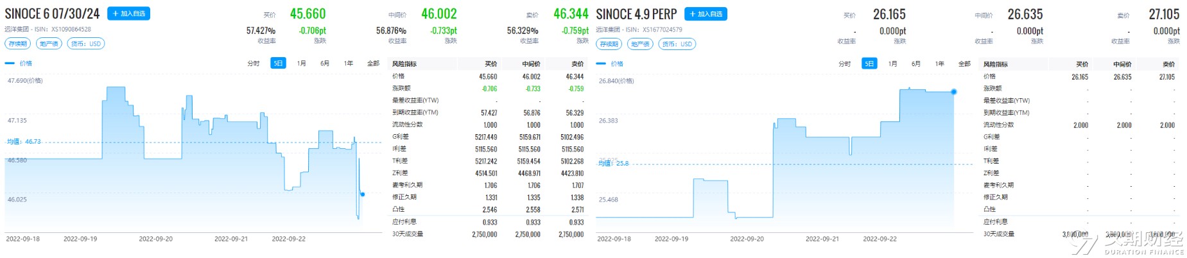The image size is (1187, 258).
Task: Click the 存续期 tag under SINOCE 4.9 PERP
Action: pos(609,44)
